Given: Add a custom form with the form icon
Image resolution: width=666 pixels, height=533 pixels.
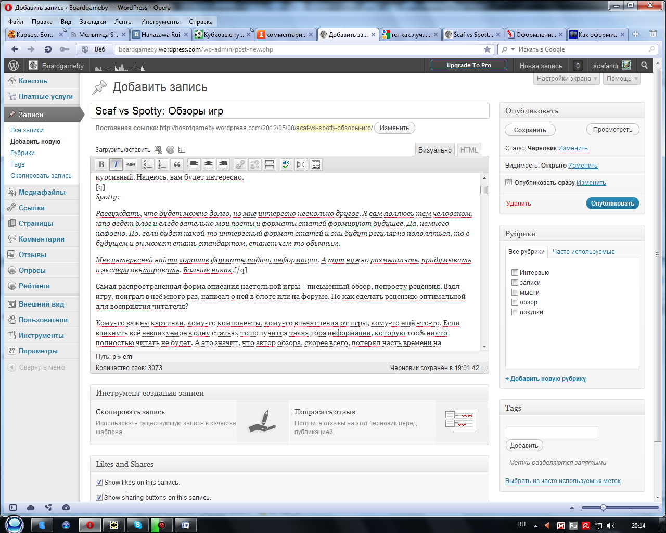Looking at the screenshot, I should tap(182, 150).
